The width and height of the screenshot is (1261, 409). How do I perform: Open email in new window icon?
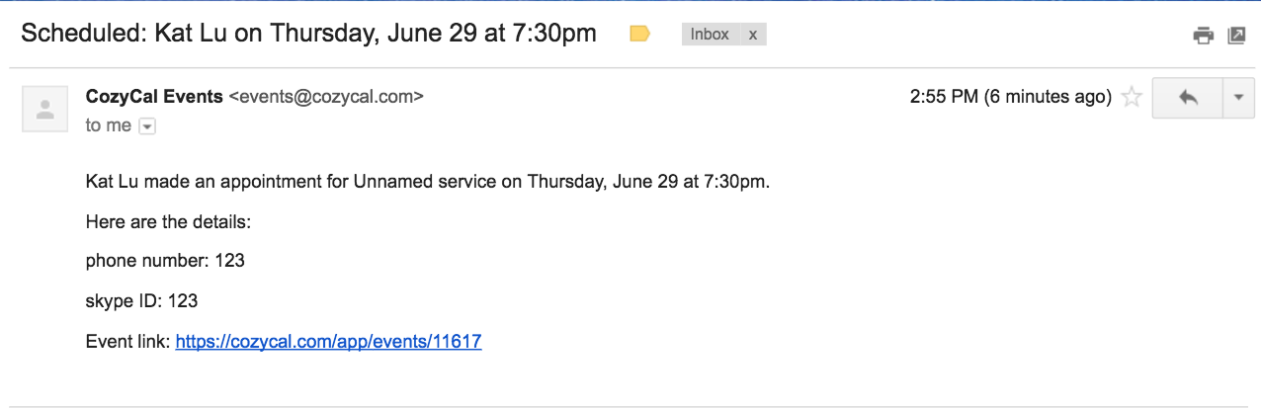coord(1236,36)
